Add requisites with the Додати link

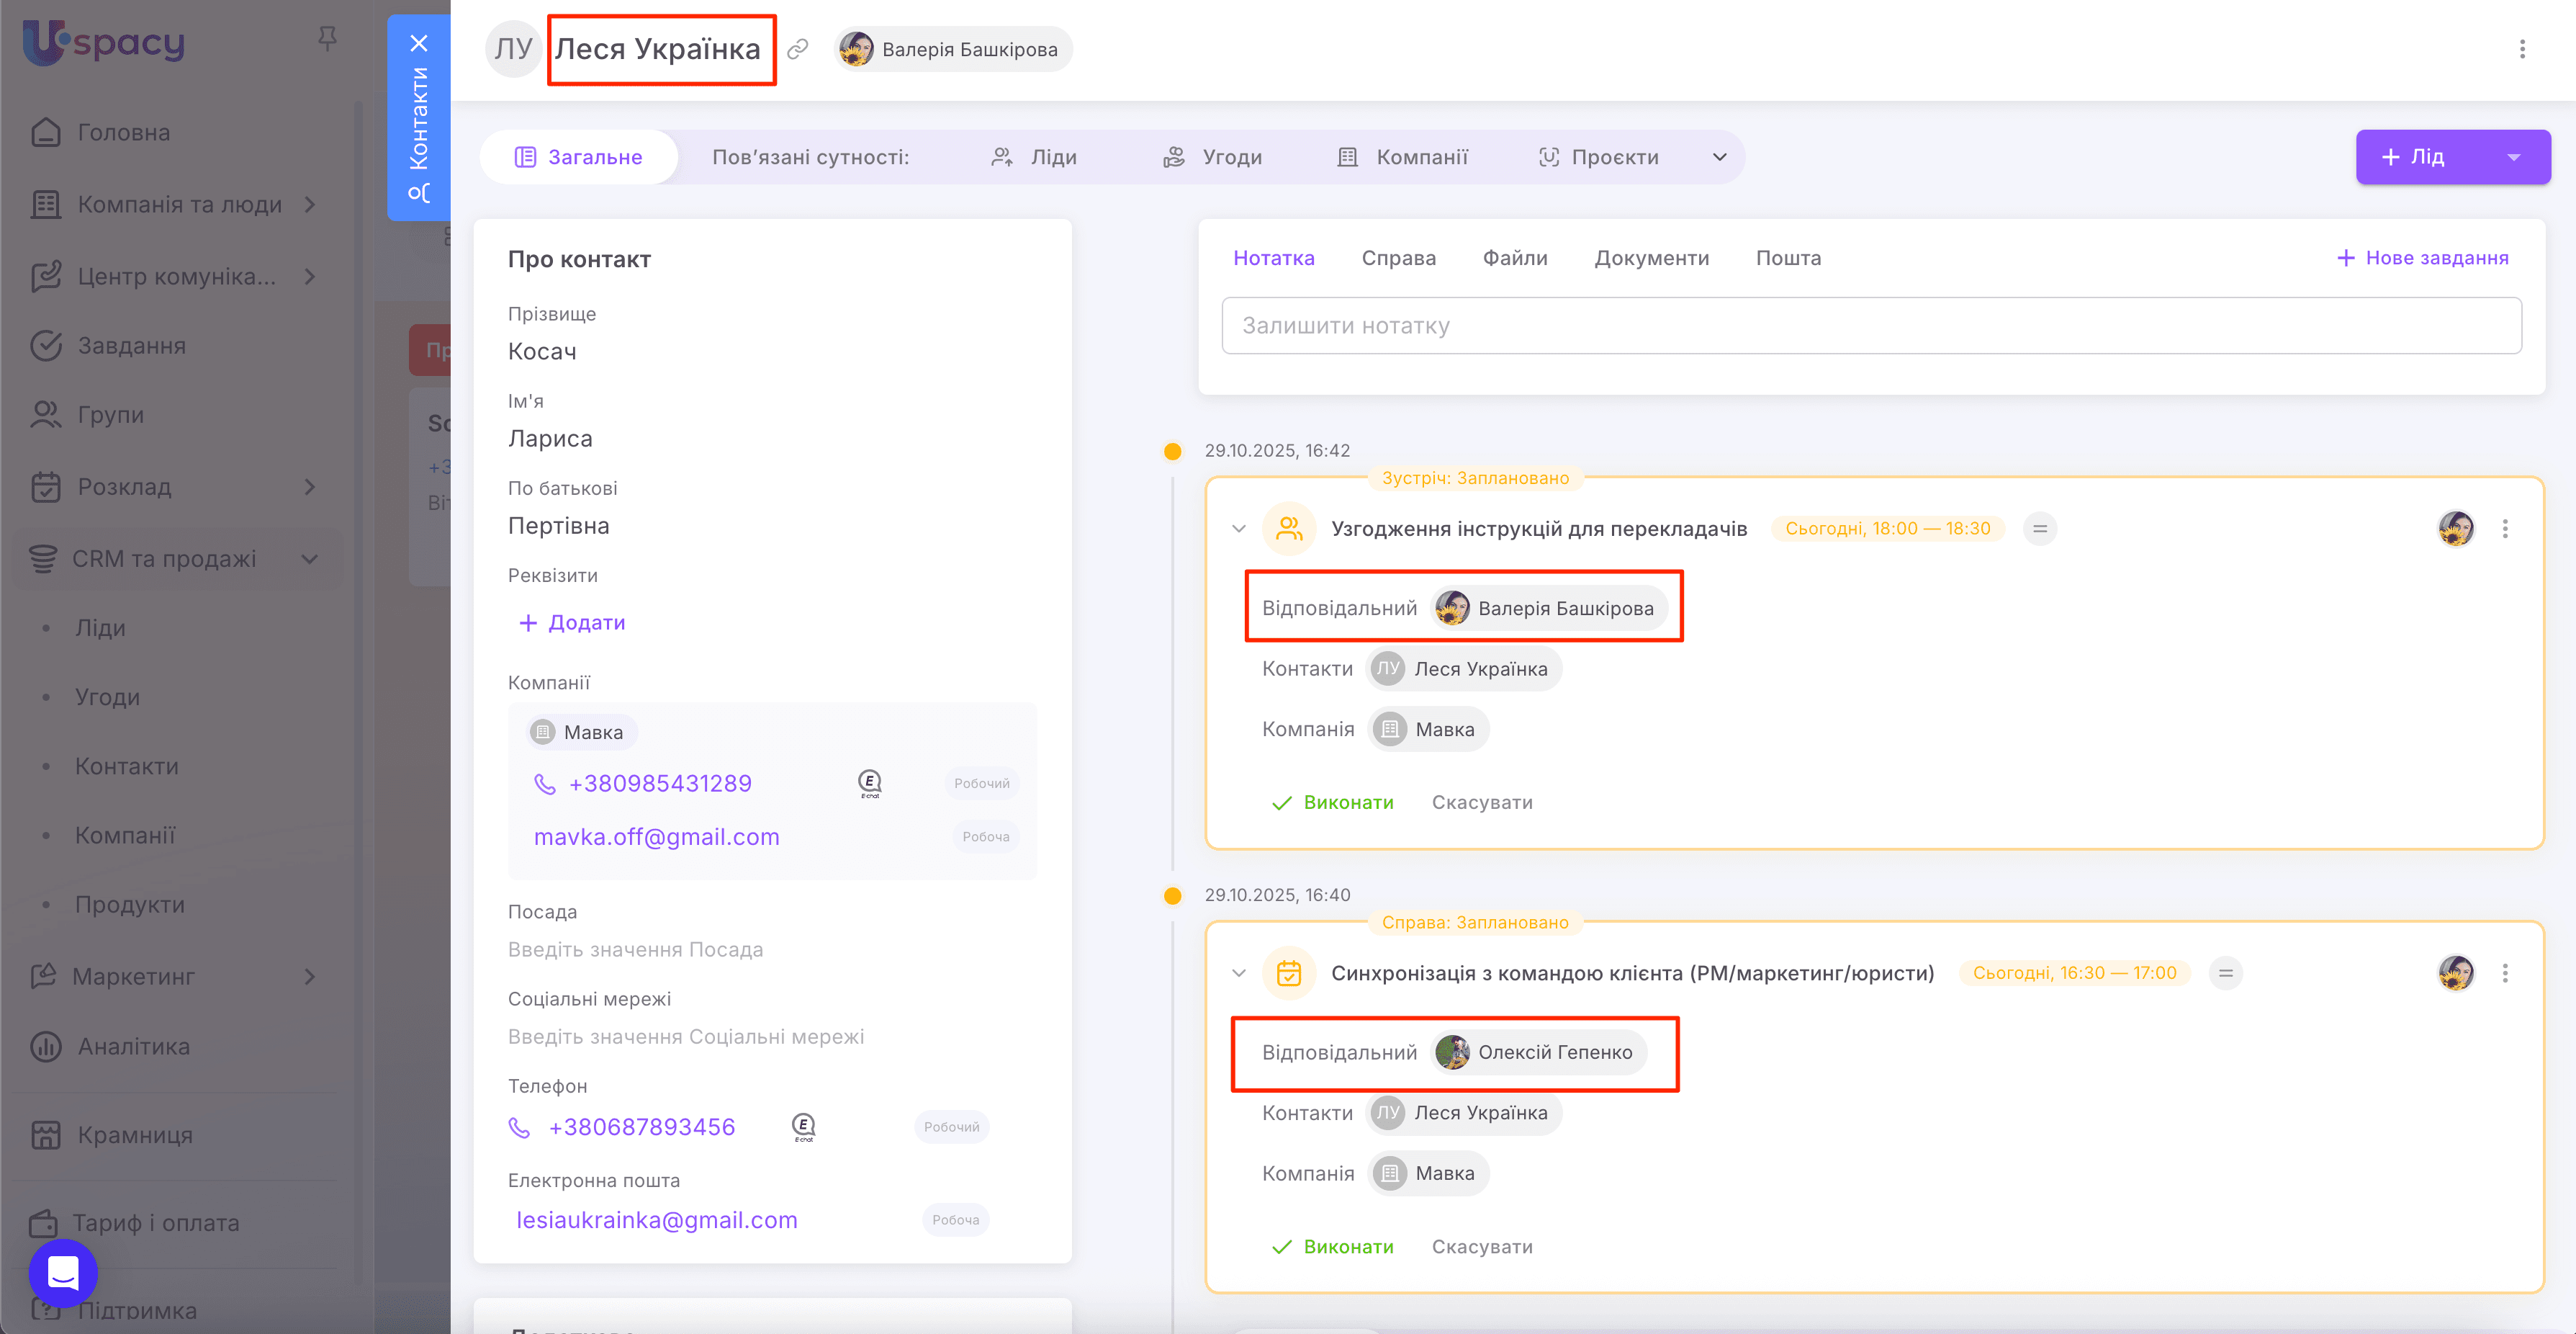coord(572,622)
